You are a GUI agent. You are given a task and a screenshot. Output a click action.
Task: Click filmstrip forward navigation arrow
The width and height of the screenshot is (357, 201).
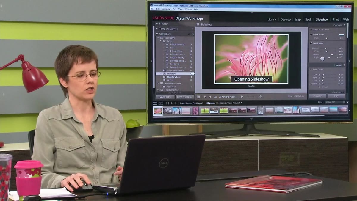(176, 103)
